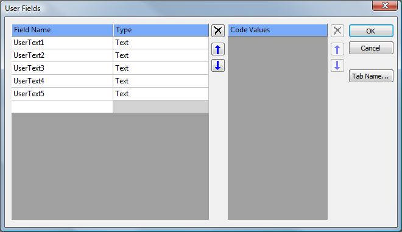
Task: Click the delete field X icon
Action: click(218, 31)
